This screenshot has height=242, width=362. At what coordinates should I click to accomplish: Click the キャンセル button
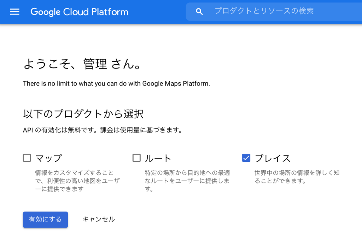tap(99, 219)
